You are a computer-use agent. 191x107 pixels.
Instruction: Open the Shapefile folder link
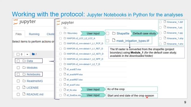[123, 33]
